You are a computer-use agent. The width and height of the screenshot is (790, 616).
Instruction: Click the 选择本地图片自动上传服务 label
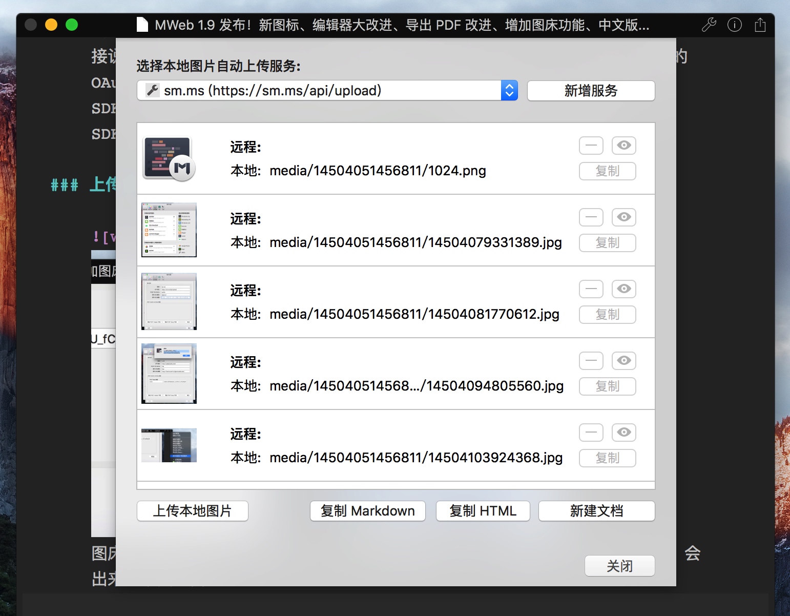(x=218, y=66)
